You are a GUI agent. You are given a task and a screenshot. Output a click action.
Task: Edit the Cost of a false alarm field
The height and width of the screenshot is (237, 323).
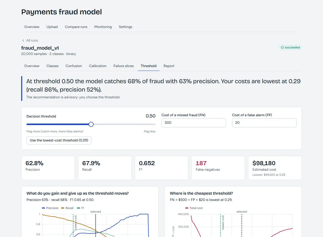tap(264, 123)
